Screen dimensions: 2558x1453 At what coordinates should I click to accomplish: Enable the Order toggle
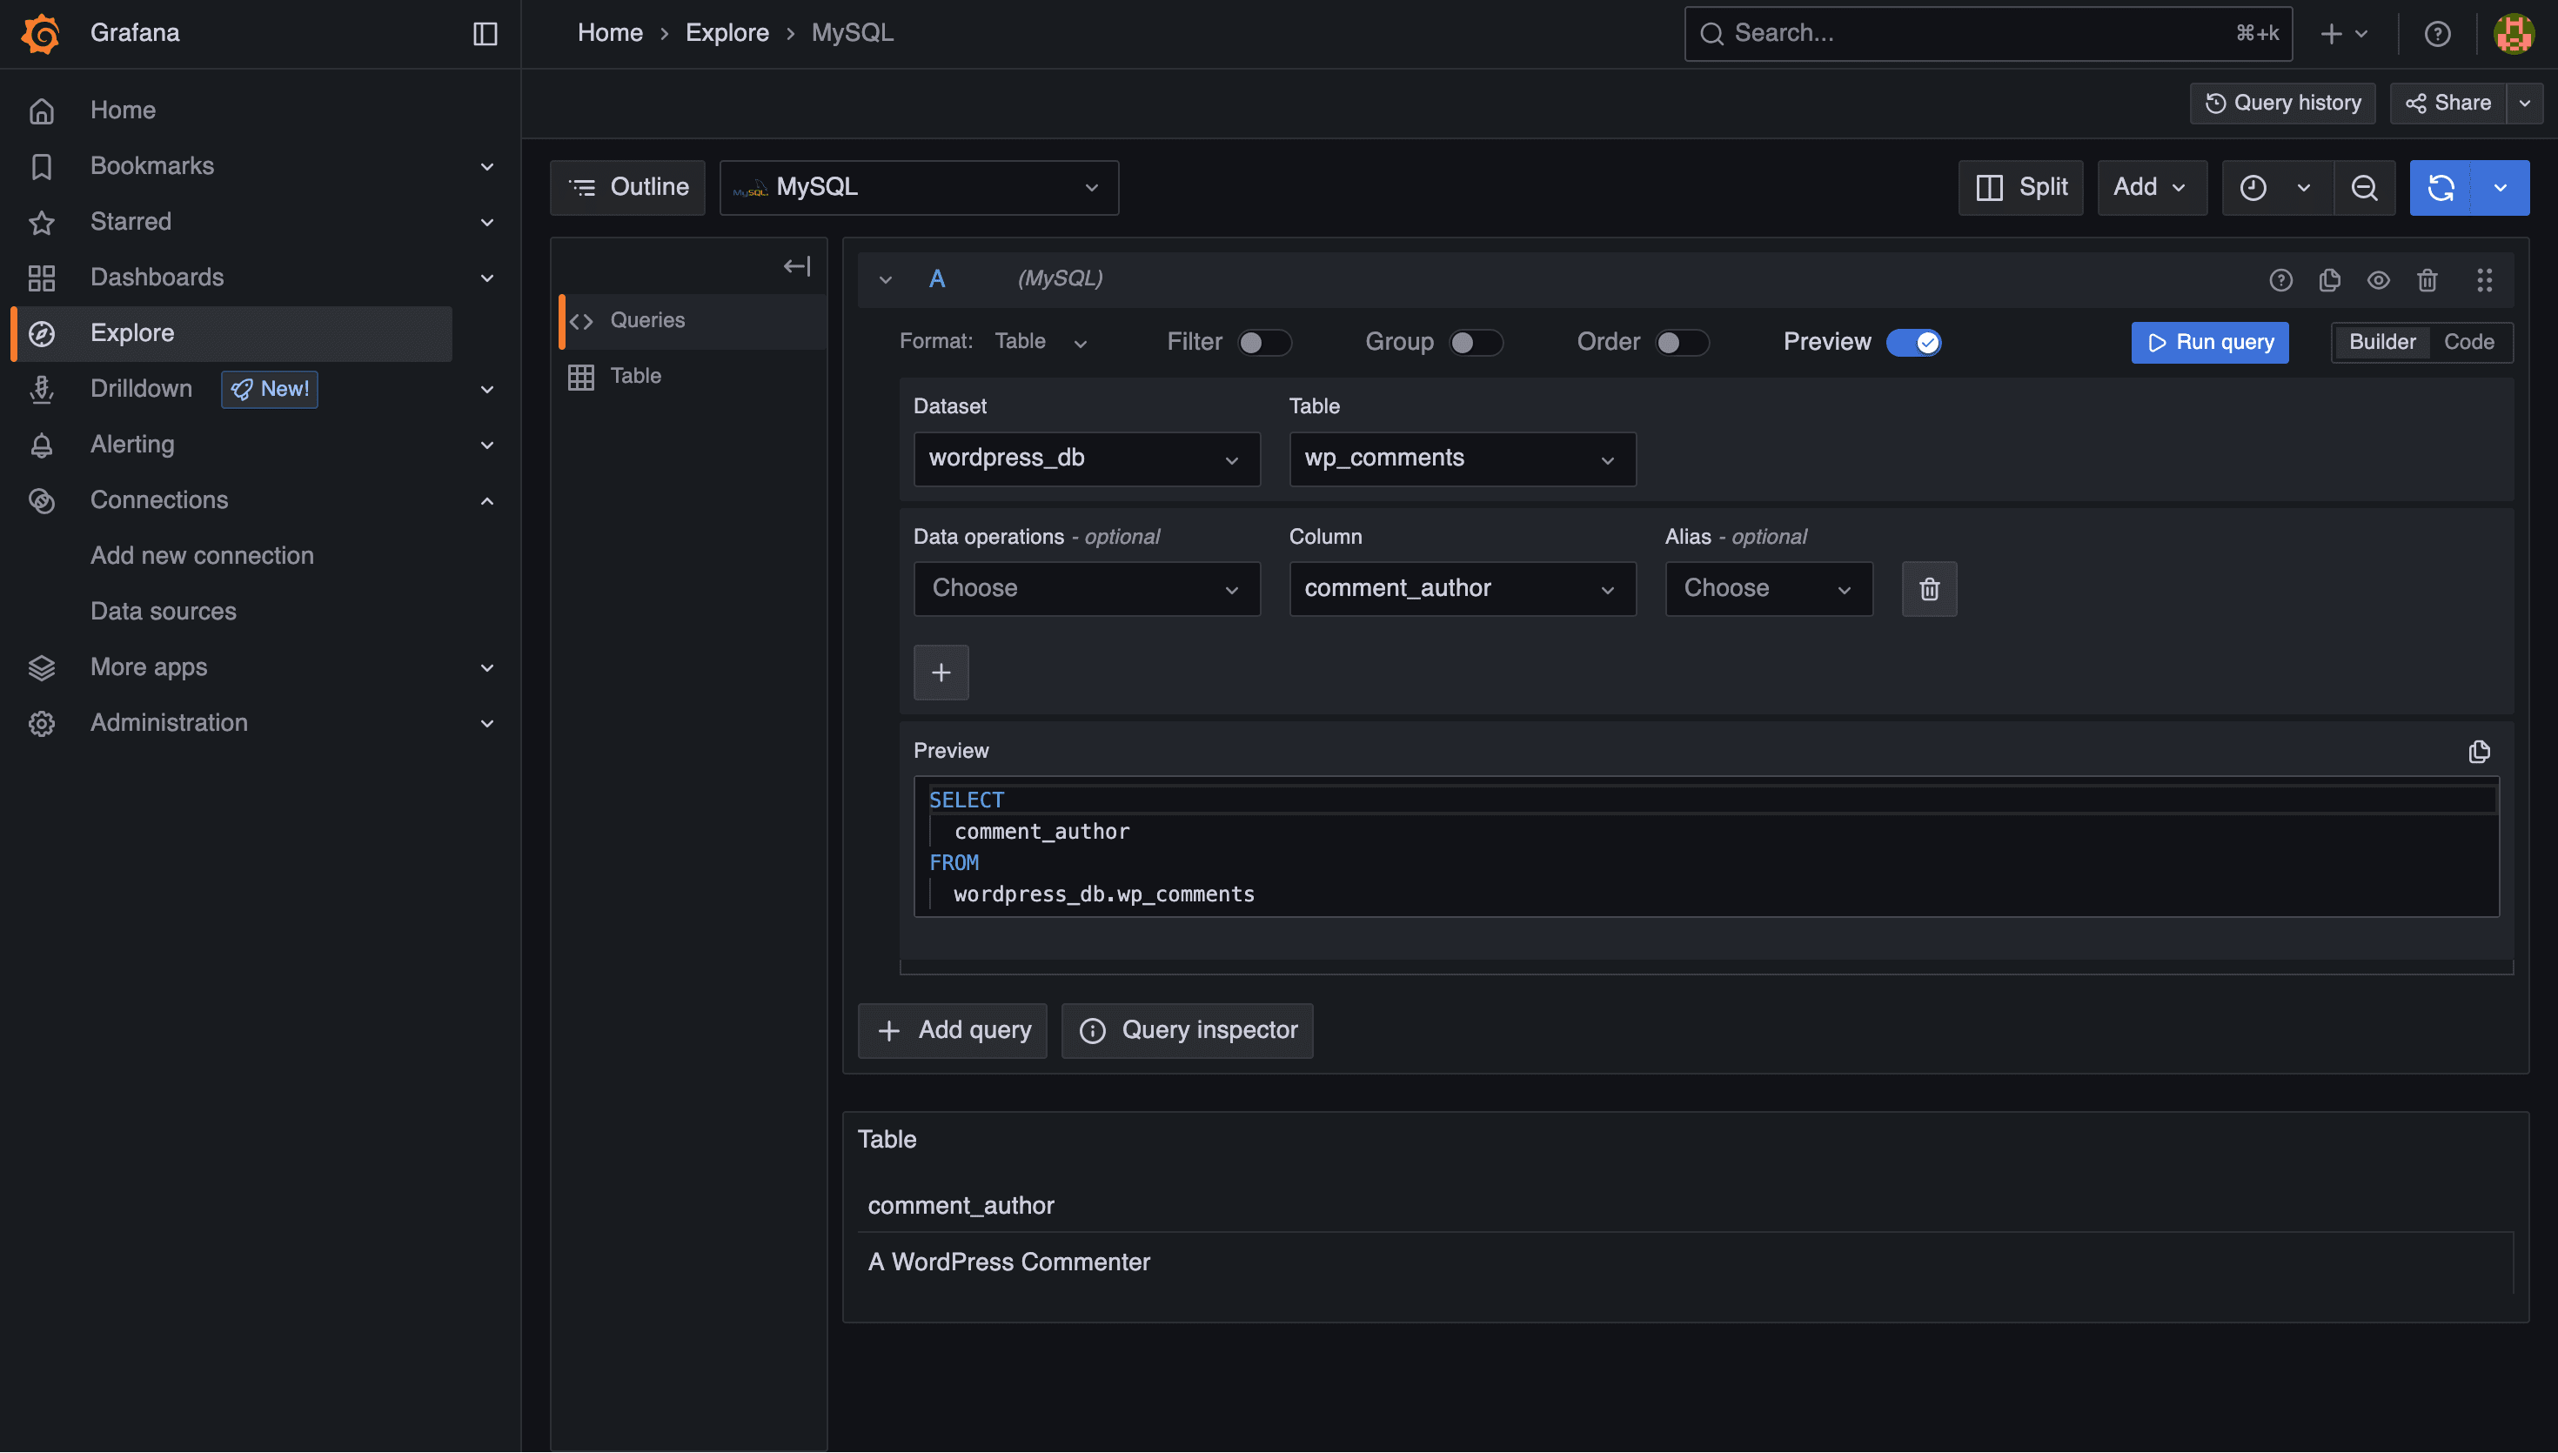click(1682, 344)
